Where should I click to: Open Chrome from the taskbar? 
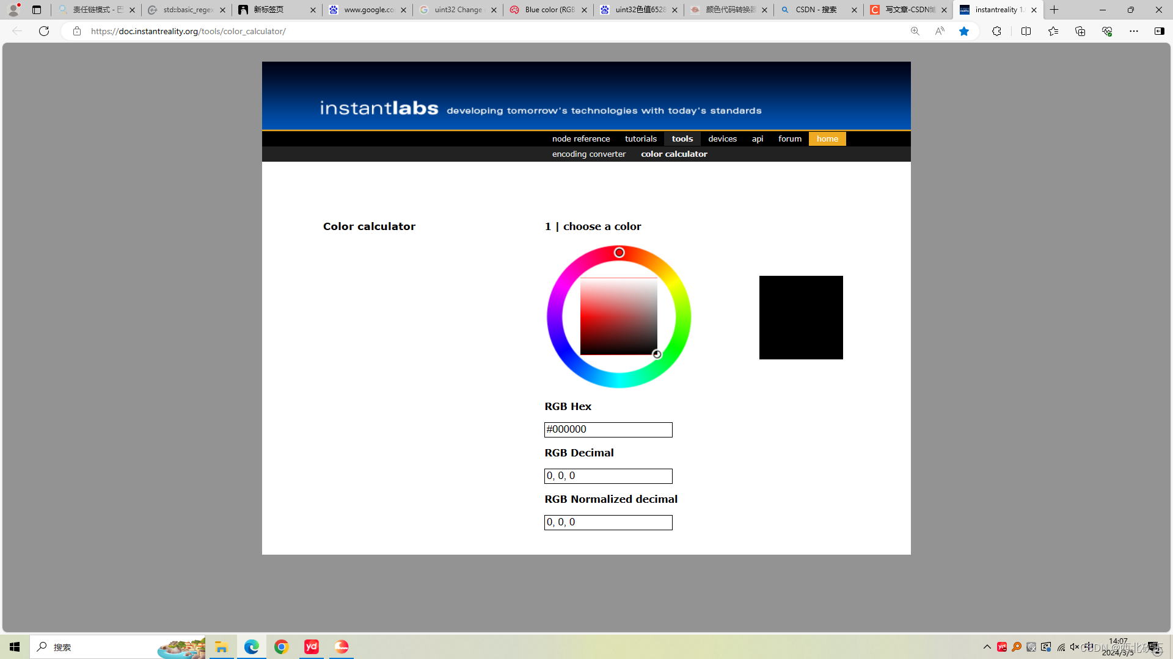tap(281, 647)
